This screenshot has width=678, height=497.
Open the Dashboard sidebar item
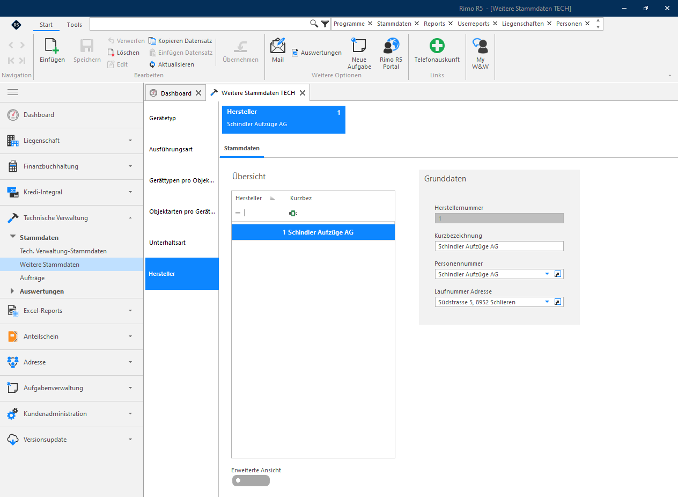click(x=71, y=115)
